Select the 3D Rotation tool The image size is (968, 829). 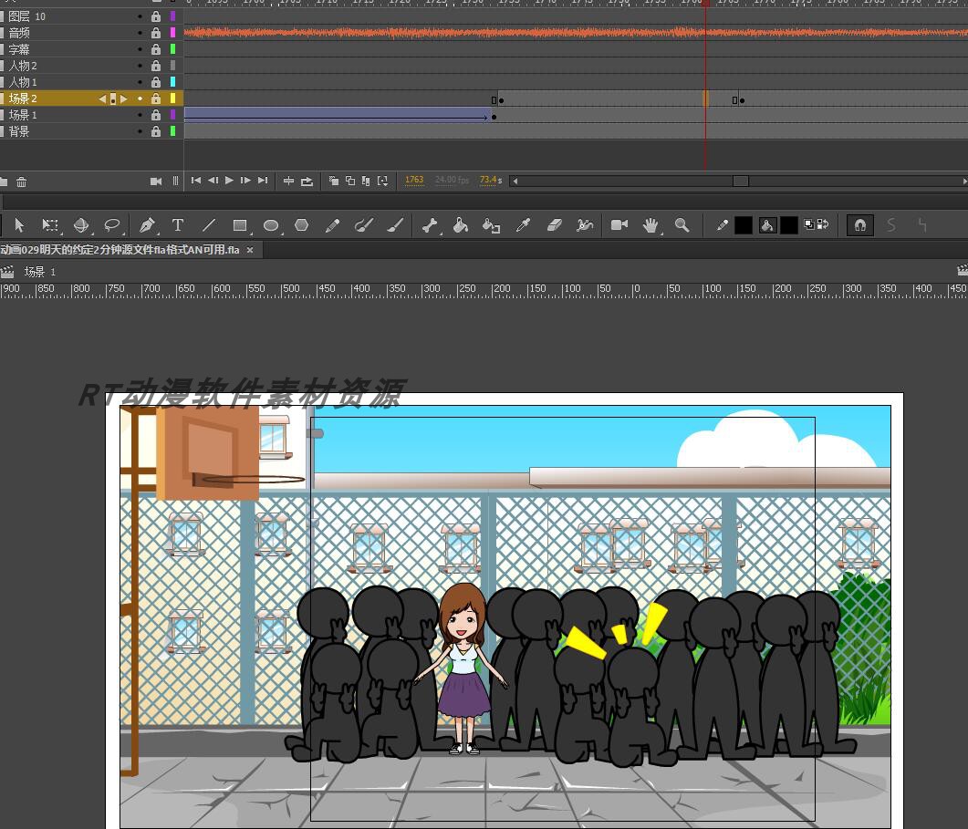point(81,225)
